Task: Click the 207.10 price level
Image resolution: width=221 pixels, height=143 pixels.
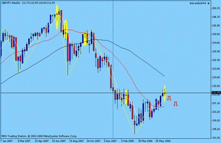Action: click(216, 103)
